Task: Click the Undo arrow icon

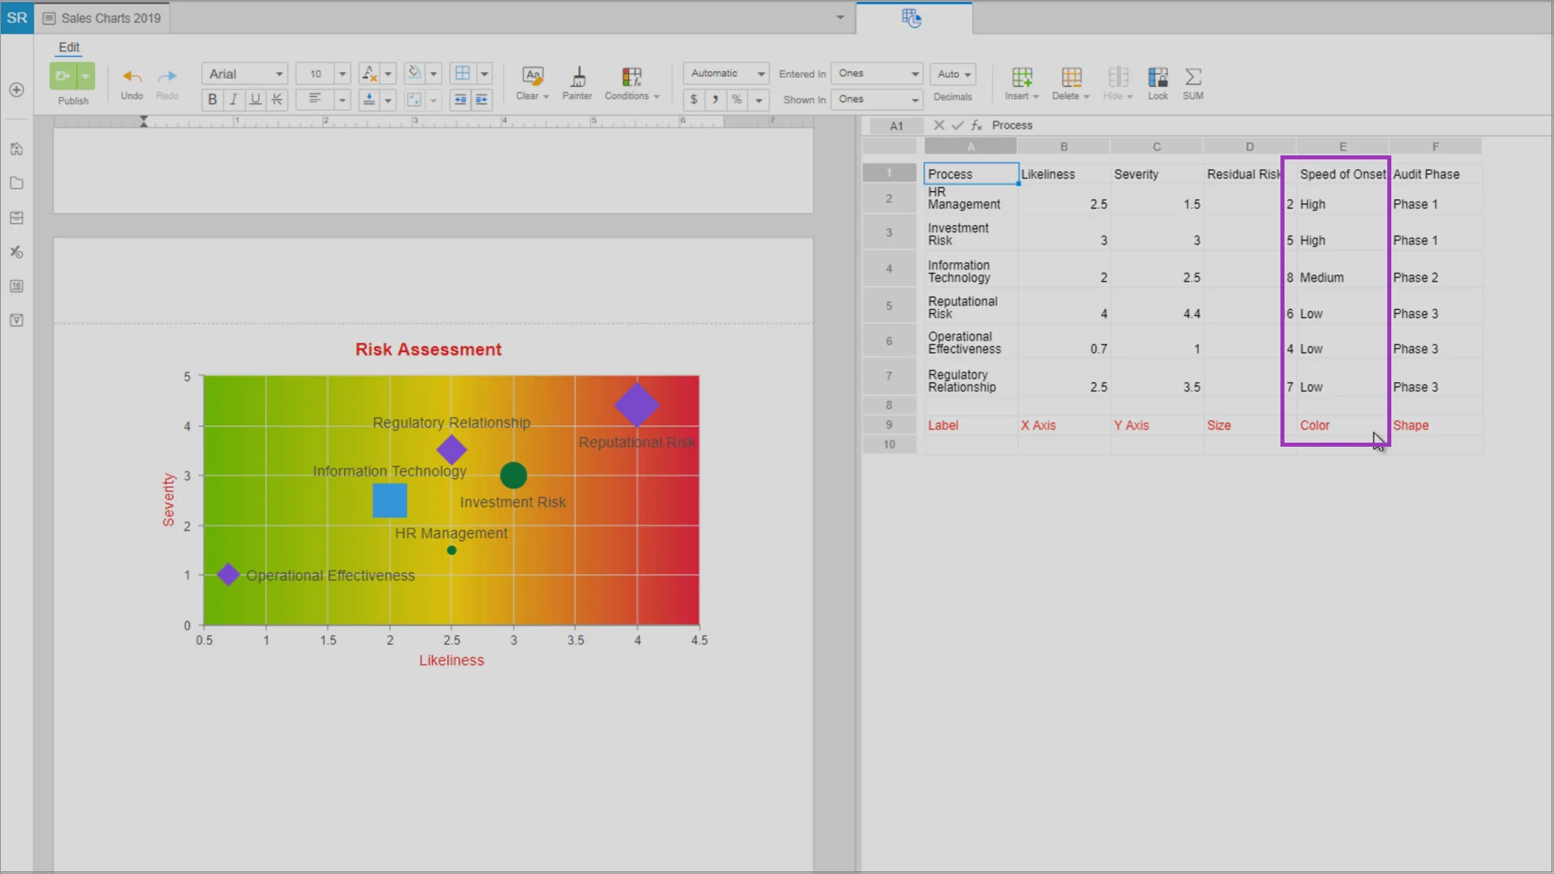Action: [x=132, y=77]
